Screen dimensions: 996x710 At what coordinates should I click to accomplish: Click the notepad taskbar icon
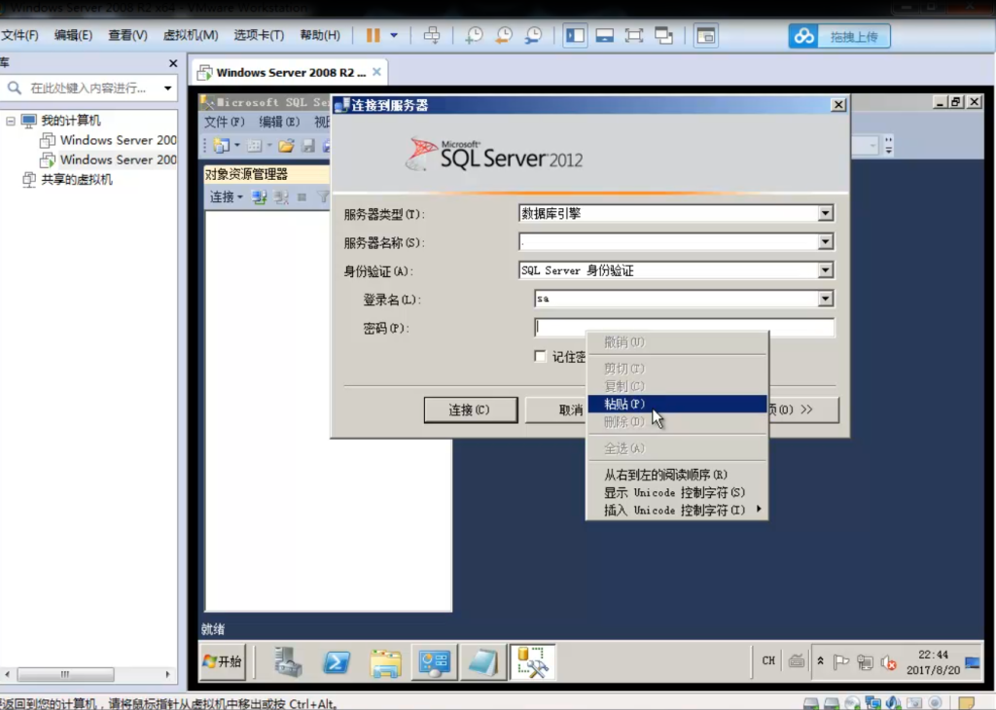coord(482,661)
